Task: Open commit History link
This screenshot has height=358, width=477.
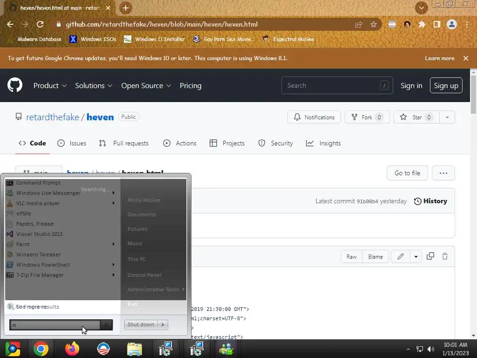Action: [x=430, y=201]
